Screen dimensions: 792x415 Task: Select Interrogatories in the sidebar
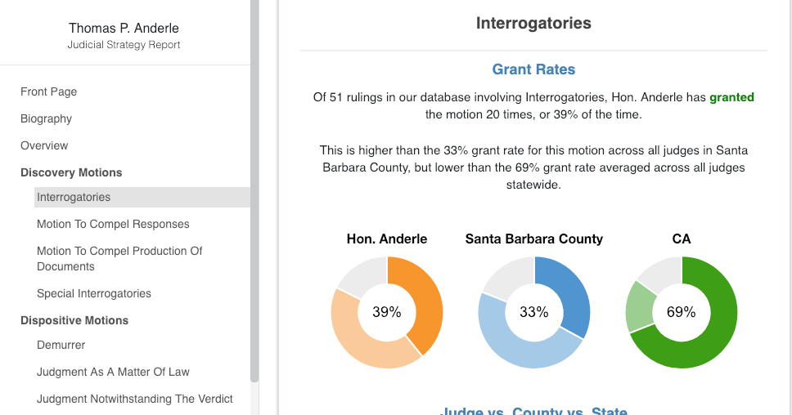click(x=74, y=197)
